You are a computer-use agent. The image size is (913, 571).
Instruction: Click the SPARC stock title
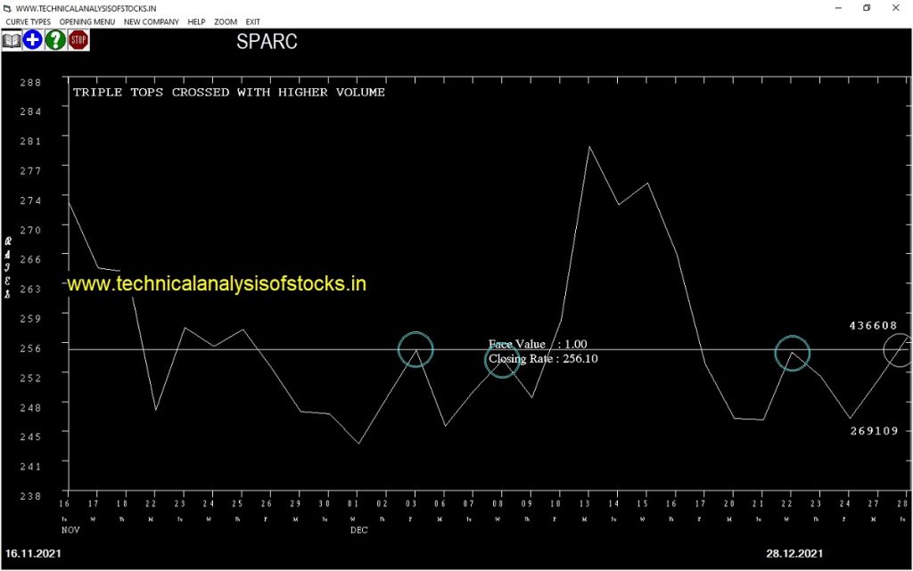(267, 42)
